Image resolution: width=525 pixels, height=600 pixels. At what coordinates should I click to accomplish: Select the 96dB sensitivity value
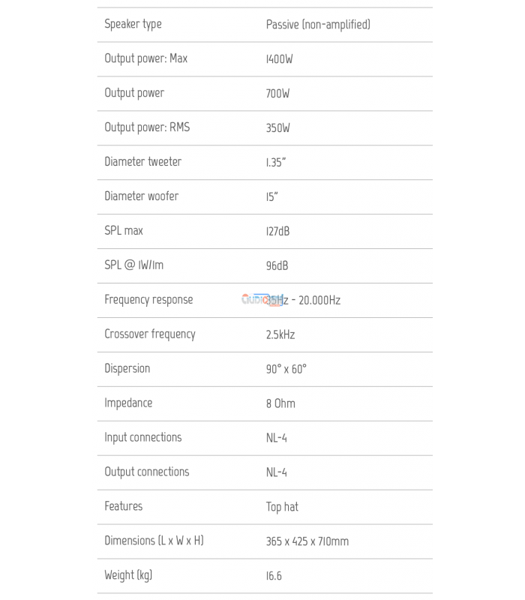tap(277, 266)
